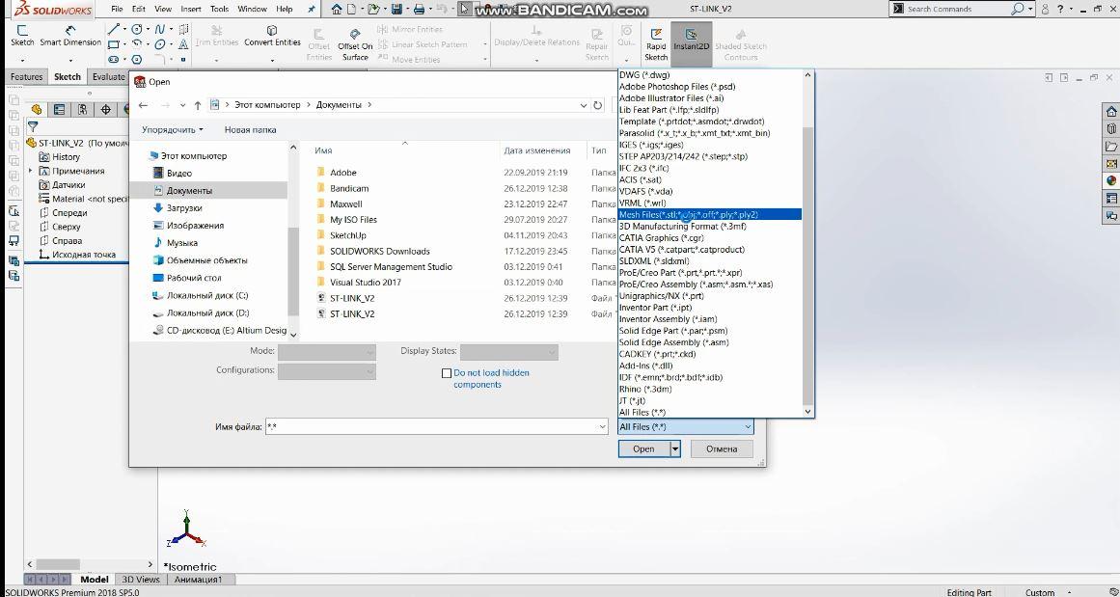The height and width of the screenshot is (597, 1120).
Task: Switch to the 3D Views bottom tab
Action: [x=141, y=580]
